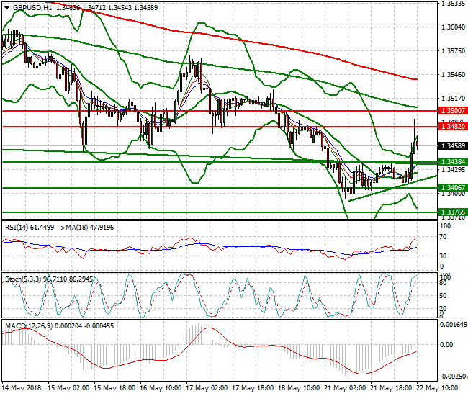This screenshot has height=396, width=468.
Task: Click the 1.36335 price scale value
Action: click(x=453, y=4)
